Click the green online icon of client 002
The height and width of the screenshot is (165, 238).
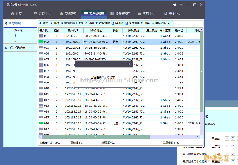tap(41, 42)
